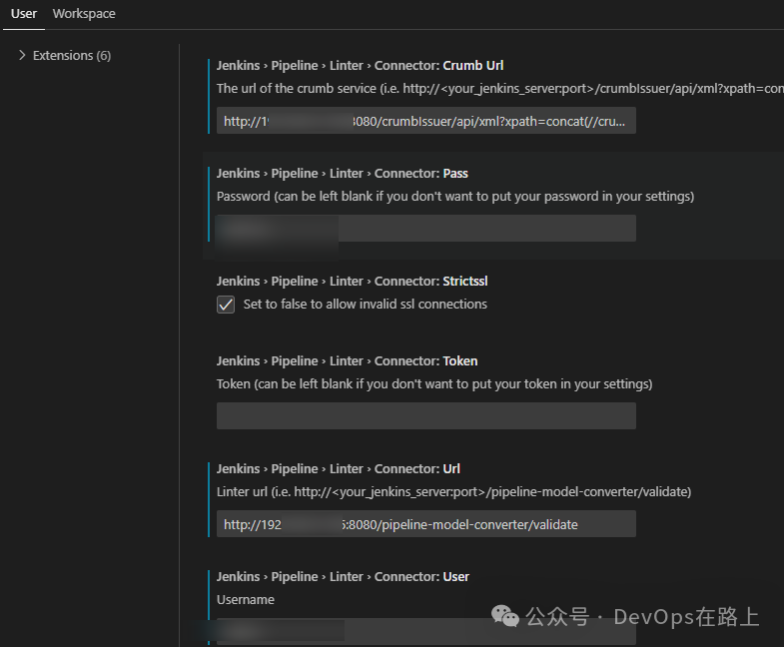
Task: Click the Connector User username field
Action: [x=426, y=632]
